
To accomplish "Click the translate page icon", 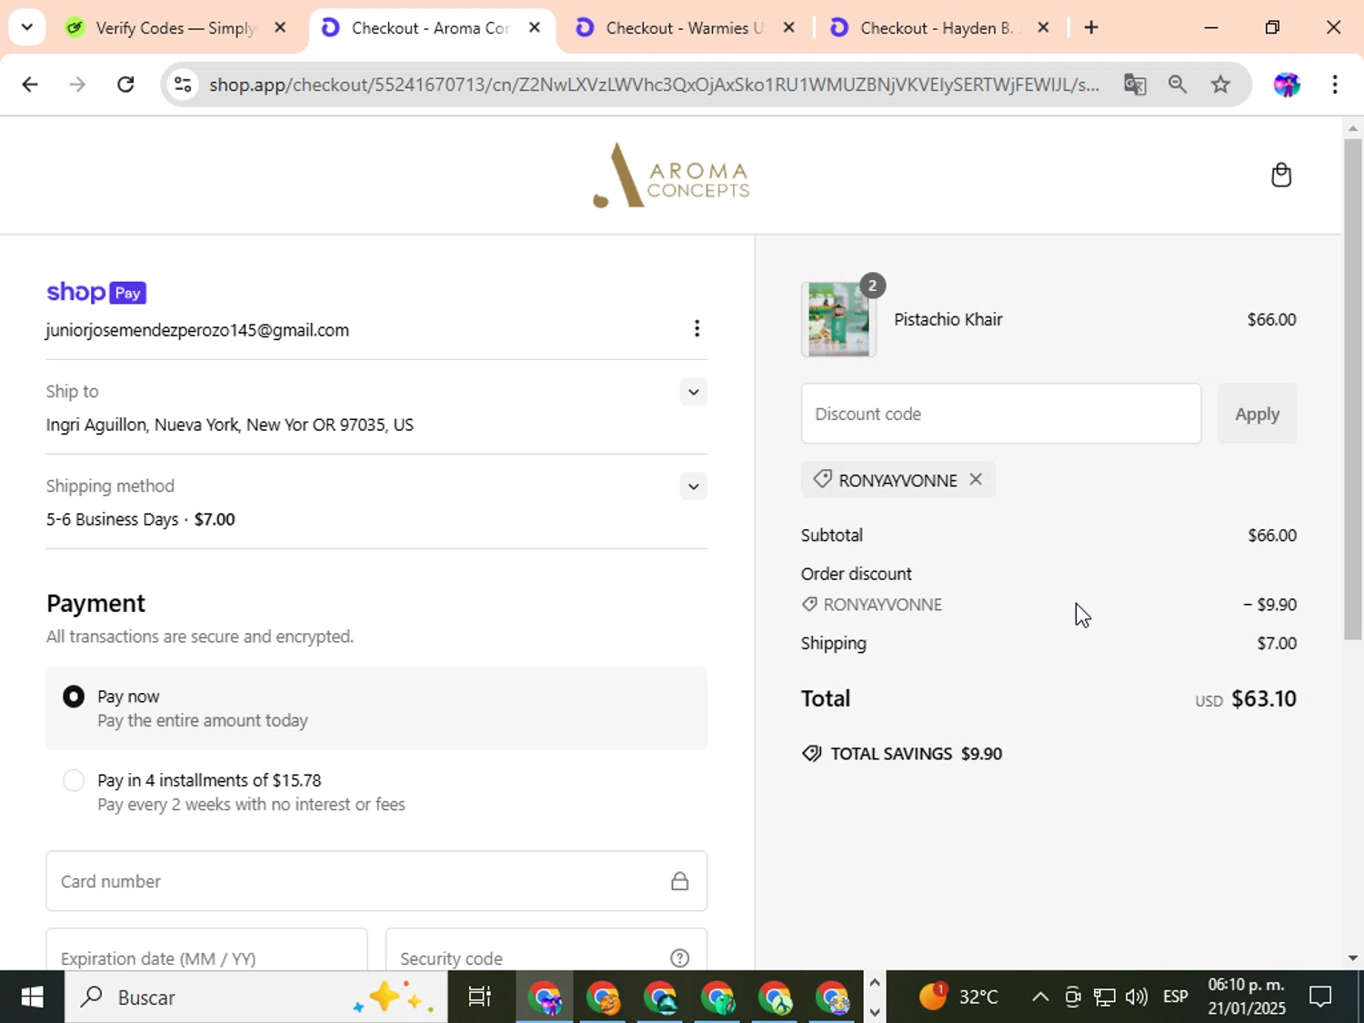I will point(1135,85).
